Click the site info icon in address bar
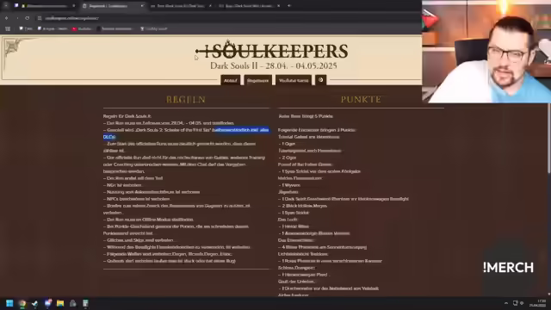The image size is (551, 310). coord(40,18)
